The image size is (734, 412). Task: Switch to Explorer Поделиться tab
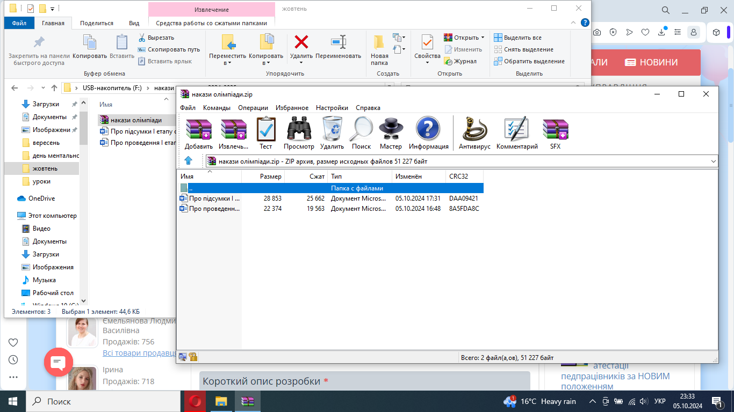tap(97, 23)
